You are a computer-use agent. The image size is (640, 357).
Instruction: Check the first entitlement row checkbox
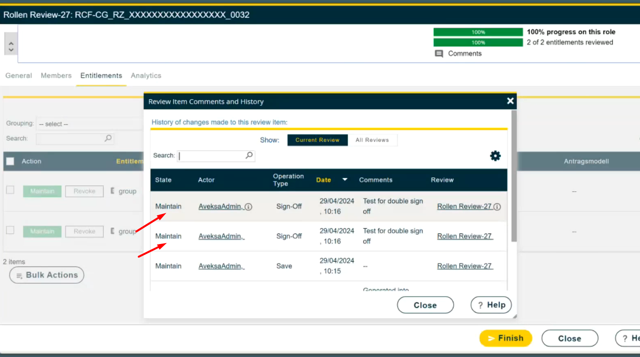point(10,190)
